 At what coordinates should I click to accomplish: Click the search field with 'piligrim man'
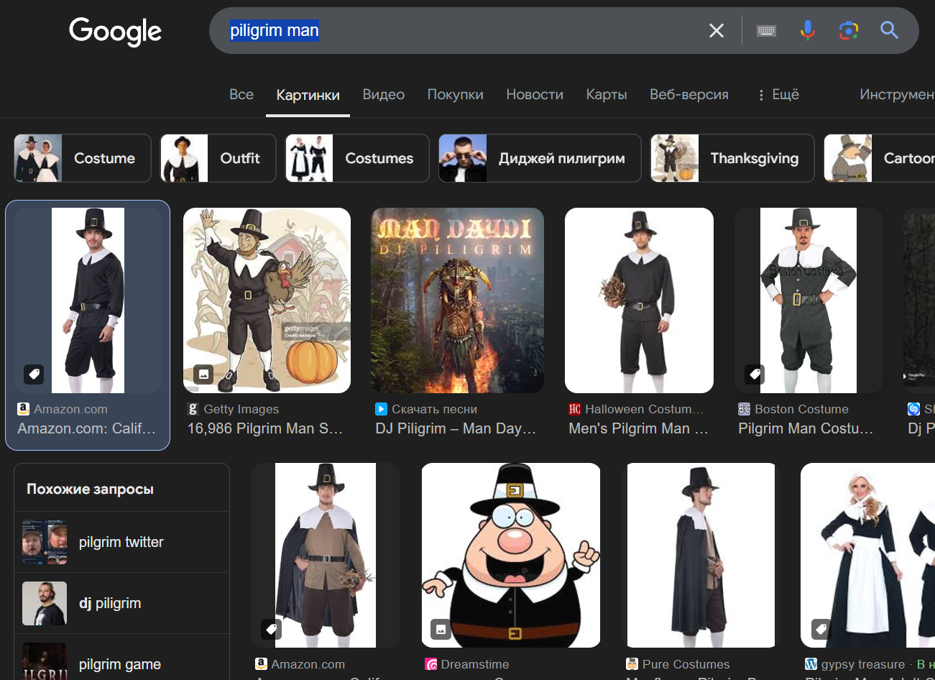460,30
